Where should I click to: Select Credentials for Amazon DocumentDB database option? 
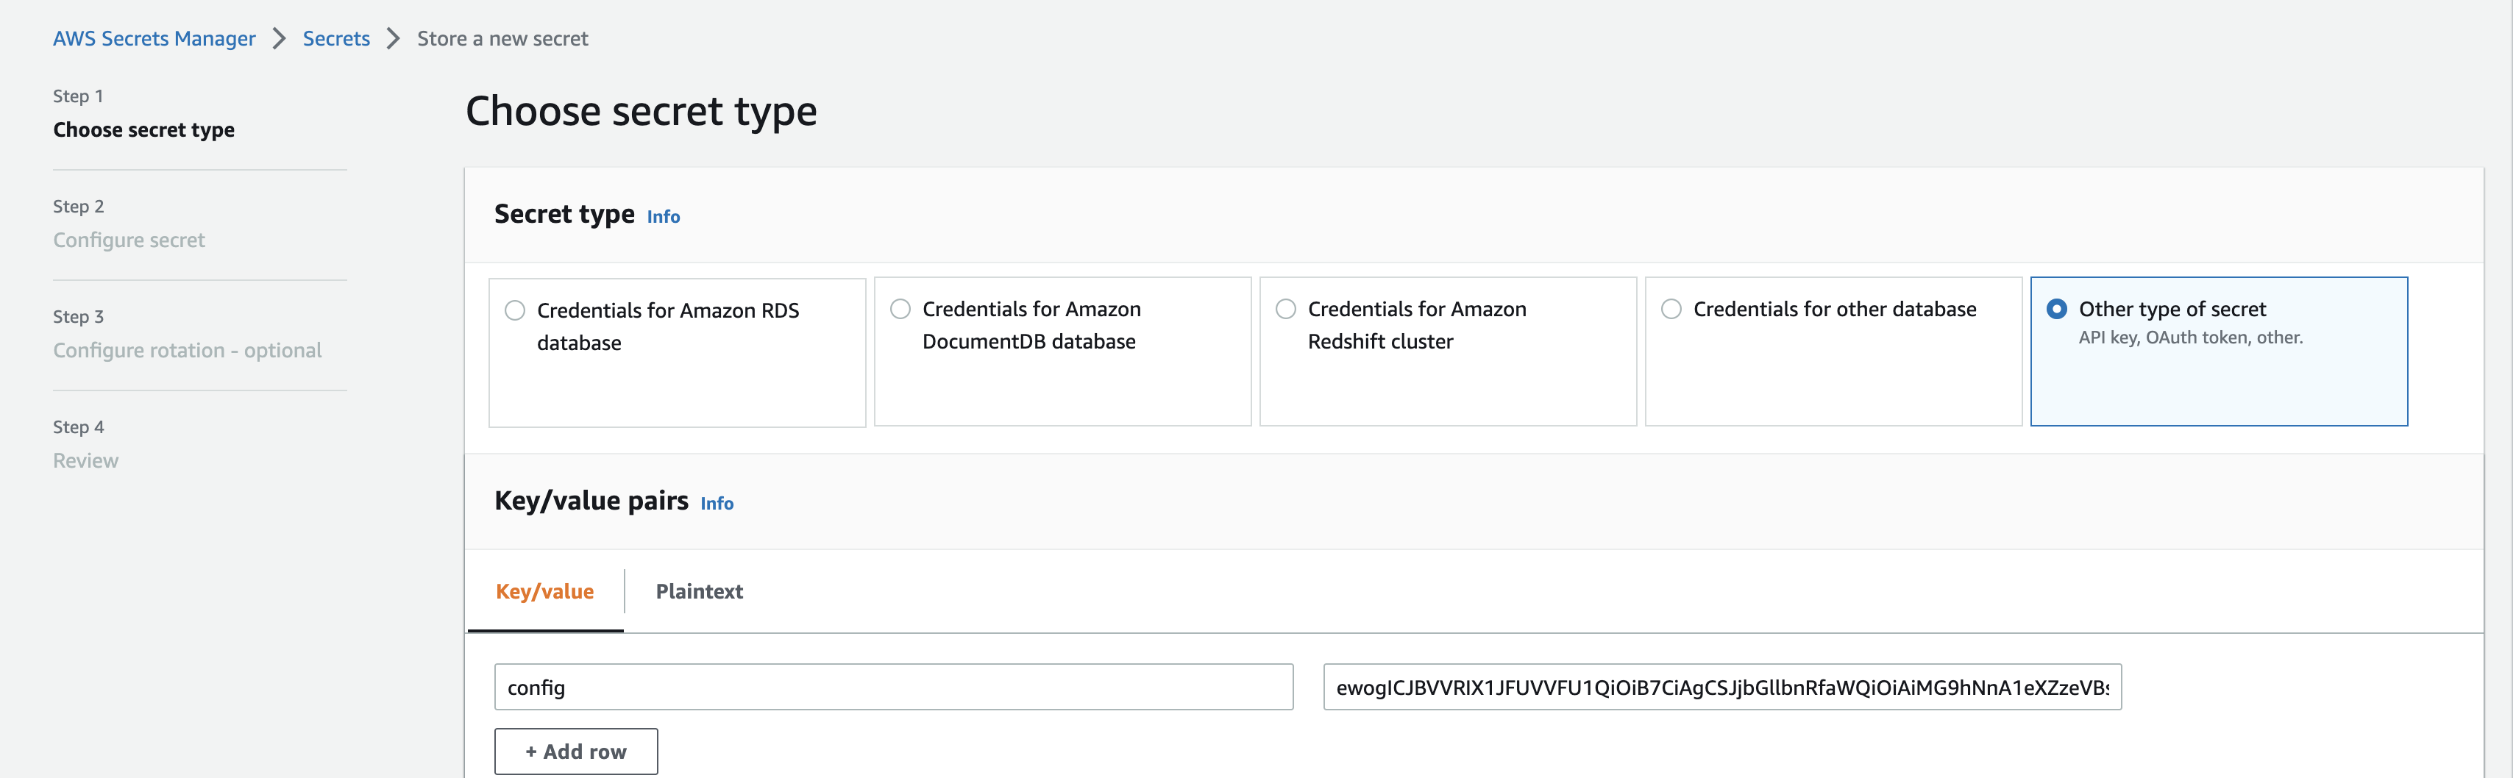900,308
